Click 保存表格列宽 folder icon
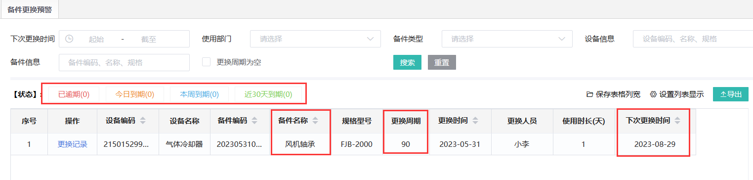753x180 pixels. pyautogui.click(x=589, y=94)
